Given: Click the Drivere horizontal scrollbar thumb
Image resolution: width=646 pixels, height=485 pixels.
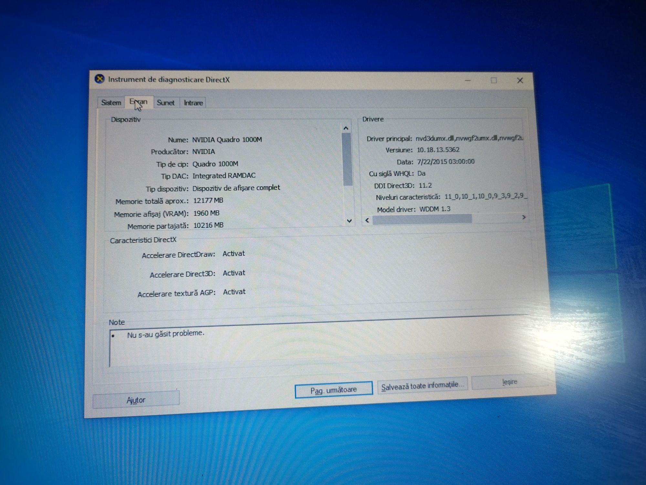Looking at the screenshot, I should 422,219.
